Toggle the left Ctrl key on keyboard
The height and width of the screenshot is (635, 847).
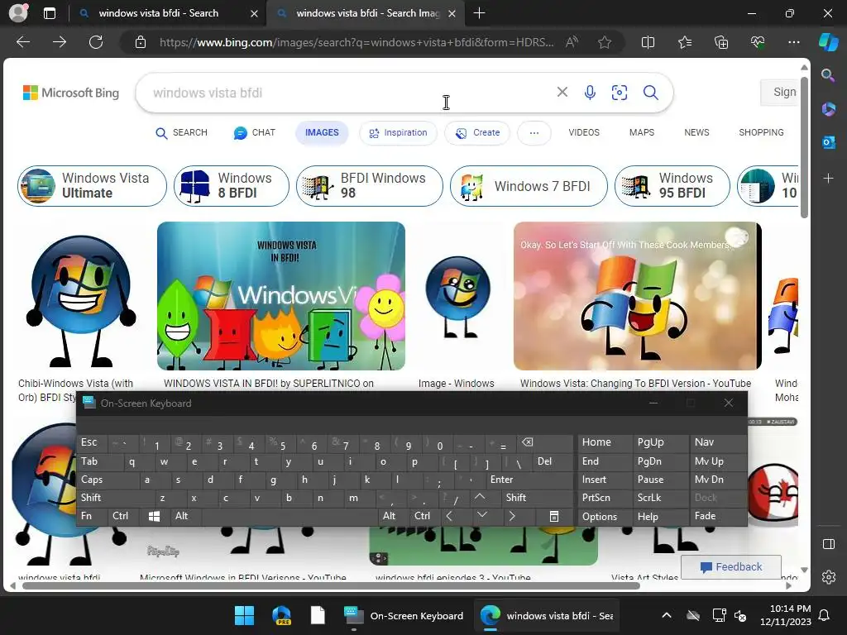[x=122, y=516]
